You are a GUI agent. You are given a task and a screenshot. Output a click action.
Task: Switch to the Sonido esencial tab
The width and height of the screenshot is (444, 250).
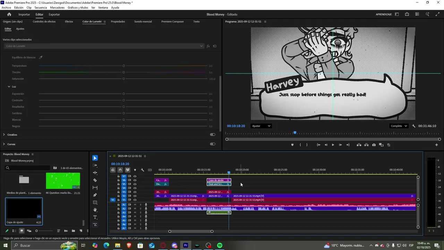point(143,22)
